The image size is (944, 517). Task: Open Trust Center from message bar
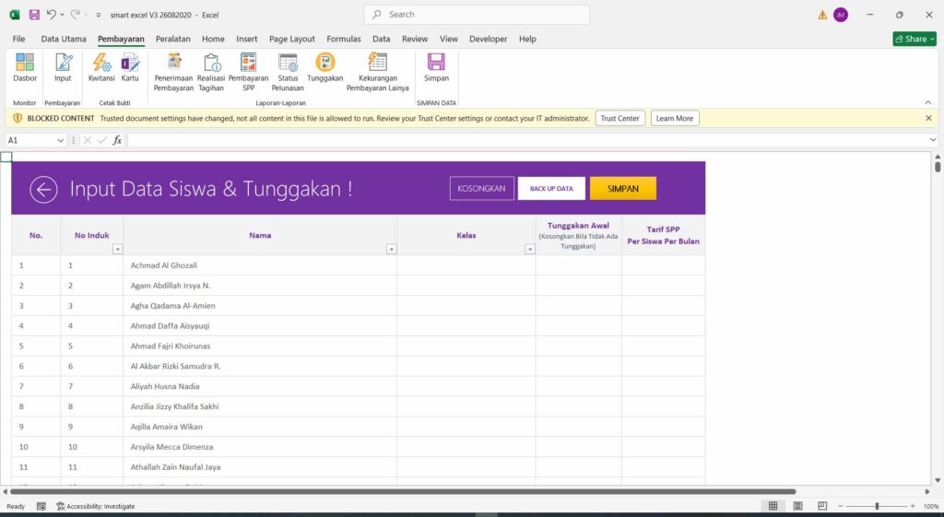620,119
